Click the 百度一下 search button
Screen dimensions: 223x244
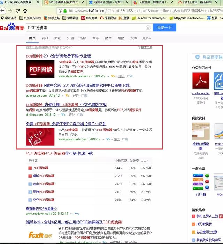click(x=164, y=28)
